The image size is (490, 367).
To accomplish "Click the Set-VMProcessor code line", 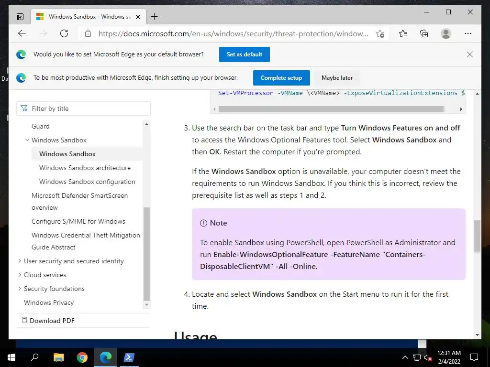I will point(341,93).
